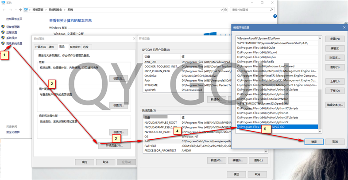Click the magnifier icon in the search box
Image resolution: width=348 pixels, height=180 pixels.
[x=271, y=10]
